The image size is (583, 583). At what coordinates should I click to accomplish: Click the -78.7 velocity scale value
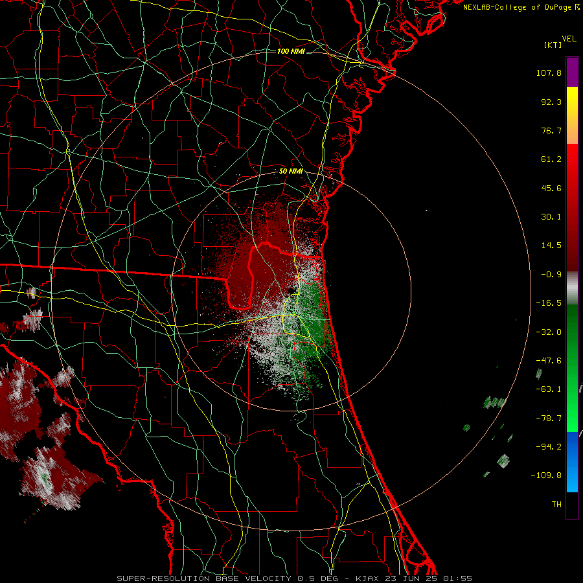[x=549, y=418]
